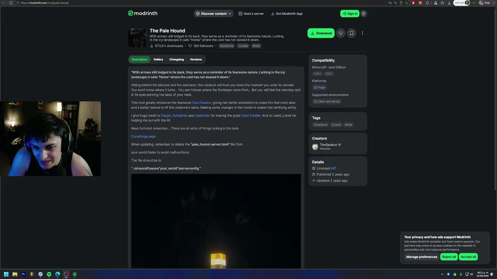Click the Adventure tag under the title
Image resolution: width=497 pixels, height=279 pixels.
227,46
